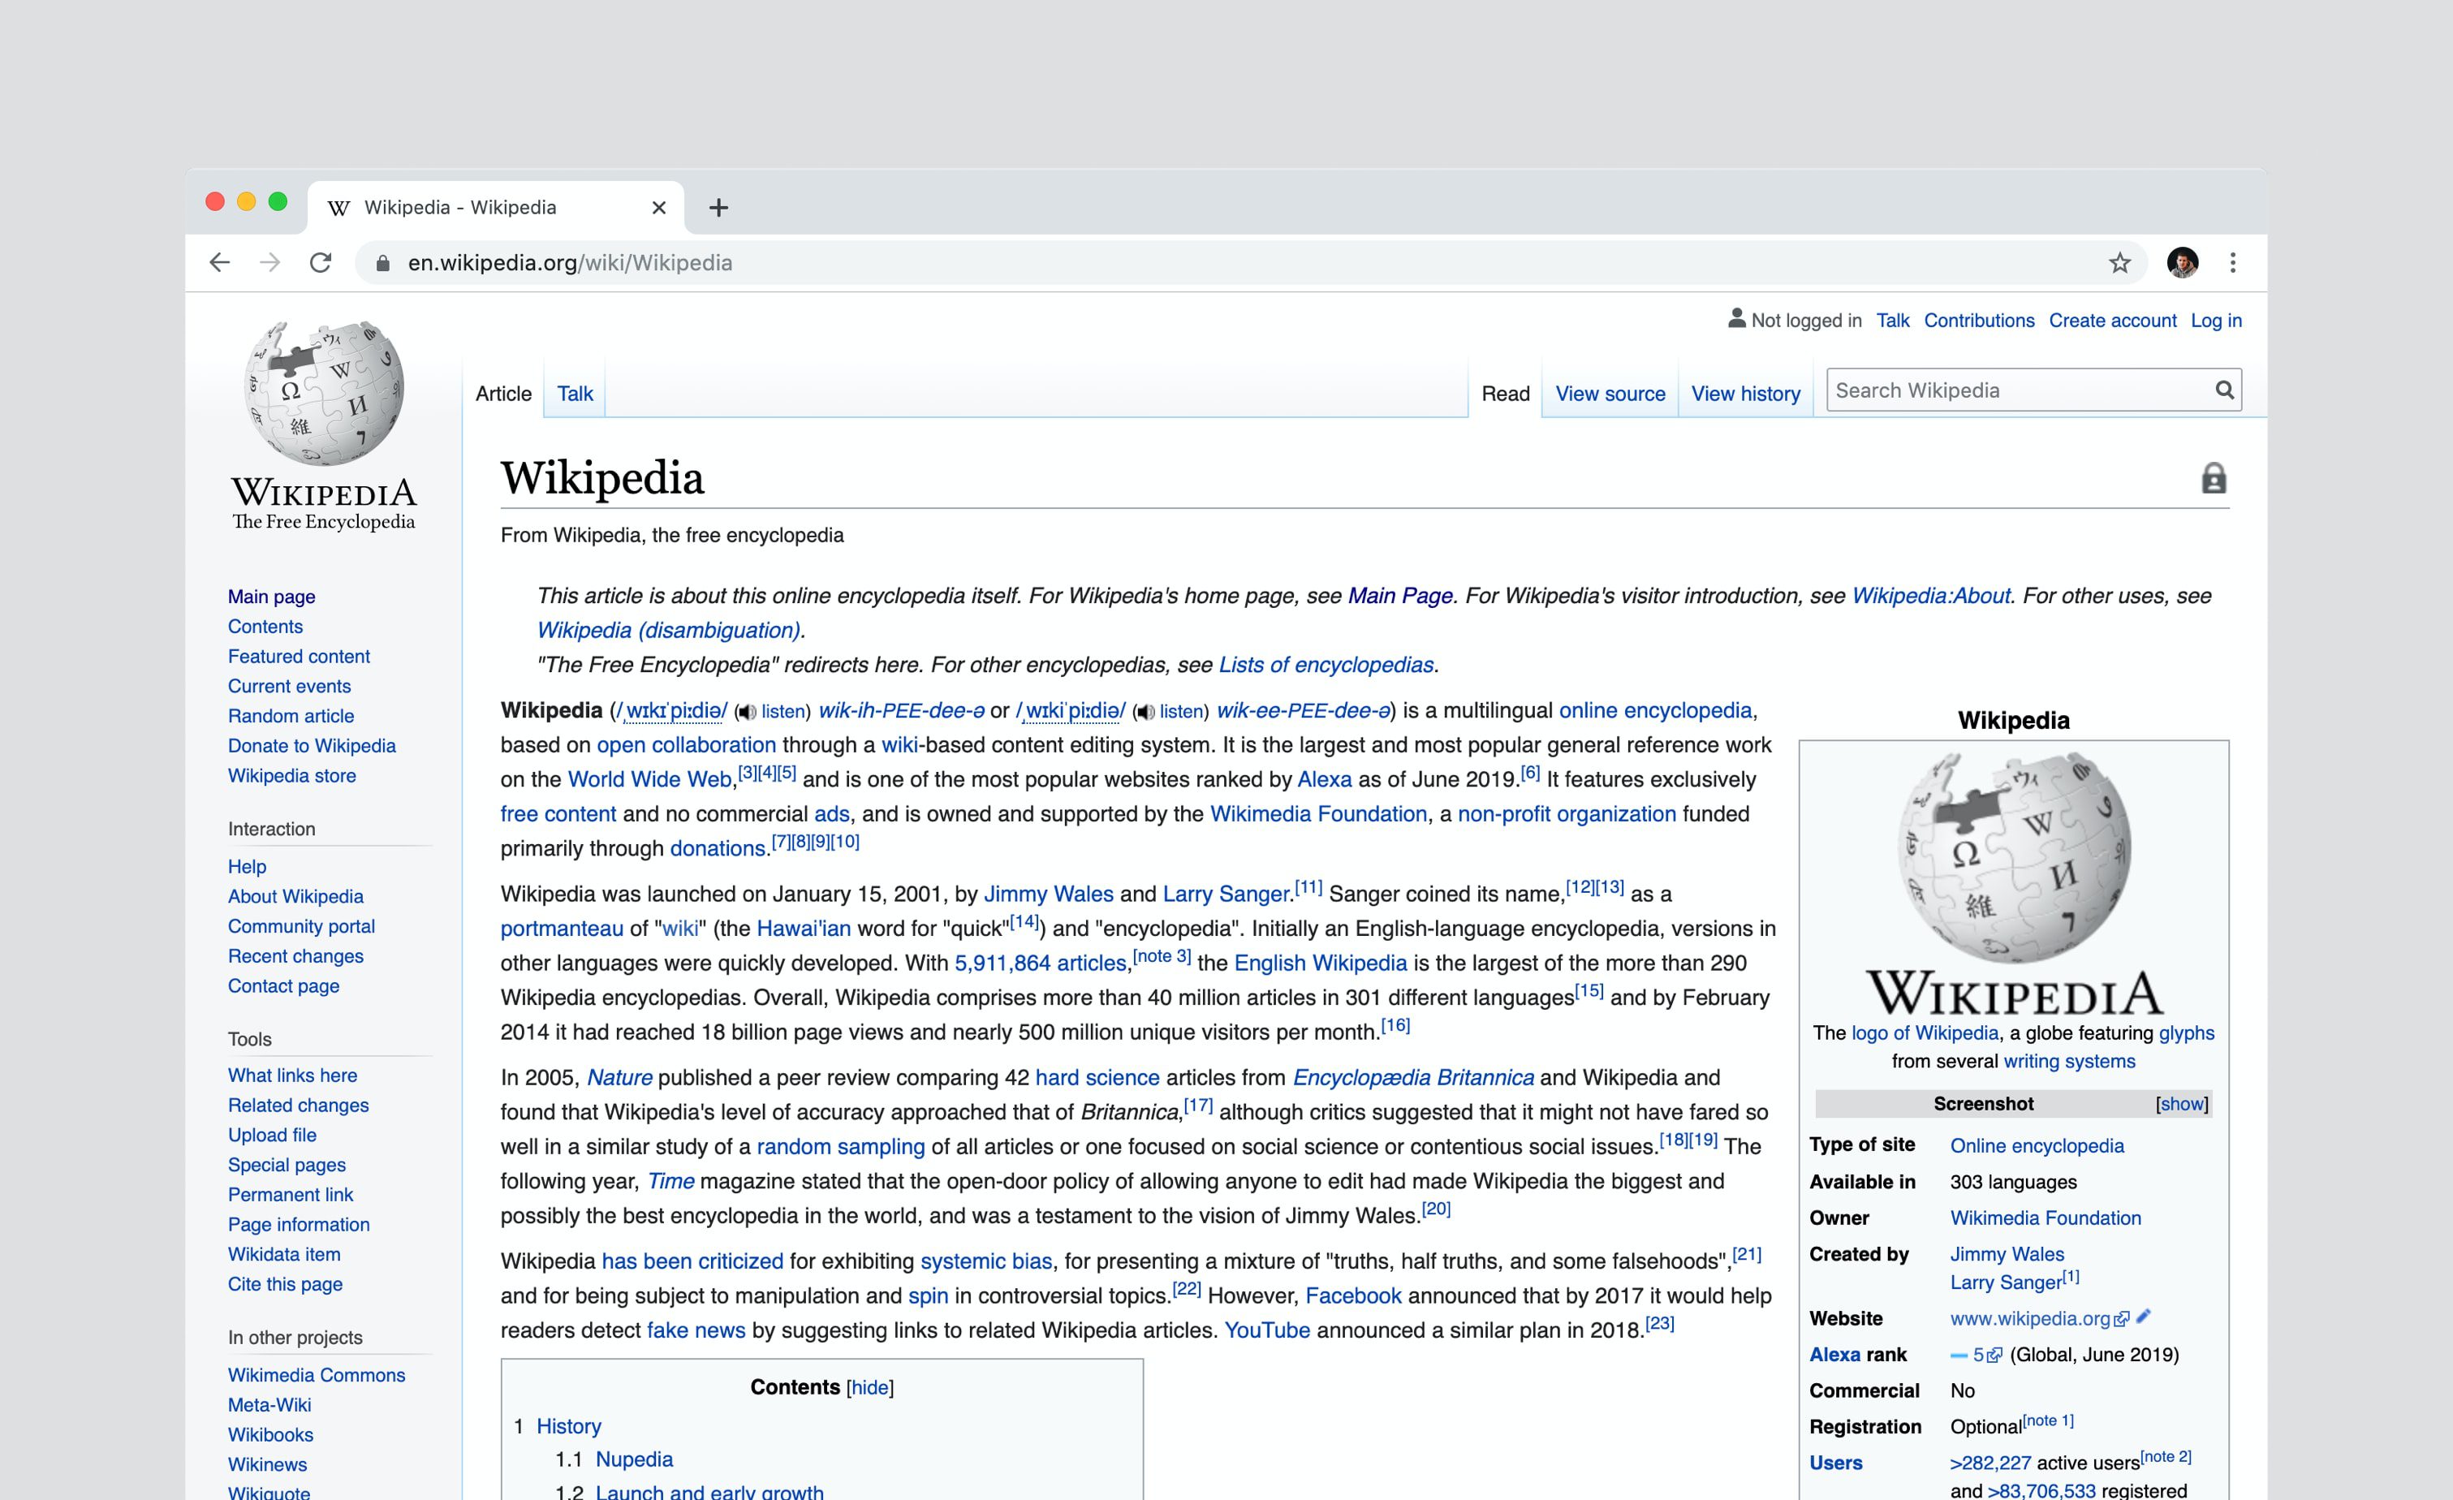Click the lock/security icon in address bar
This screenshot has height=1500, width=2453.
click(387, 263)
